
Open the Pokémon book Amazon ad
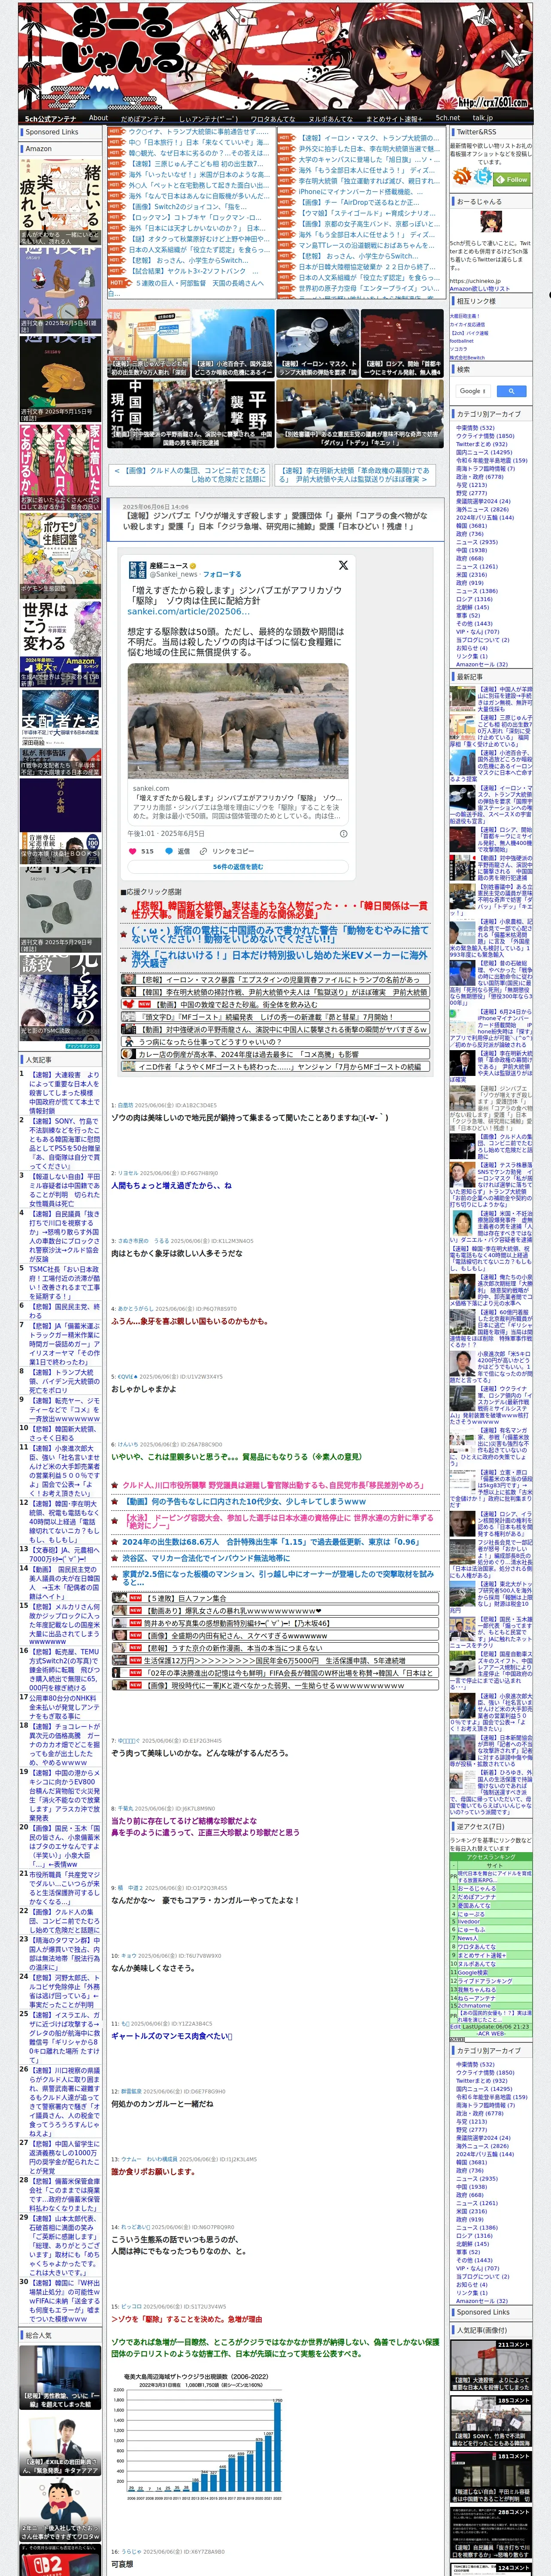(60, 555)
